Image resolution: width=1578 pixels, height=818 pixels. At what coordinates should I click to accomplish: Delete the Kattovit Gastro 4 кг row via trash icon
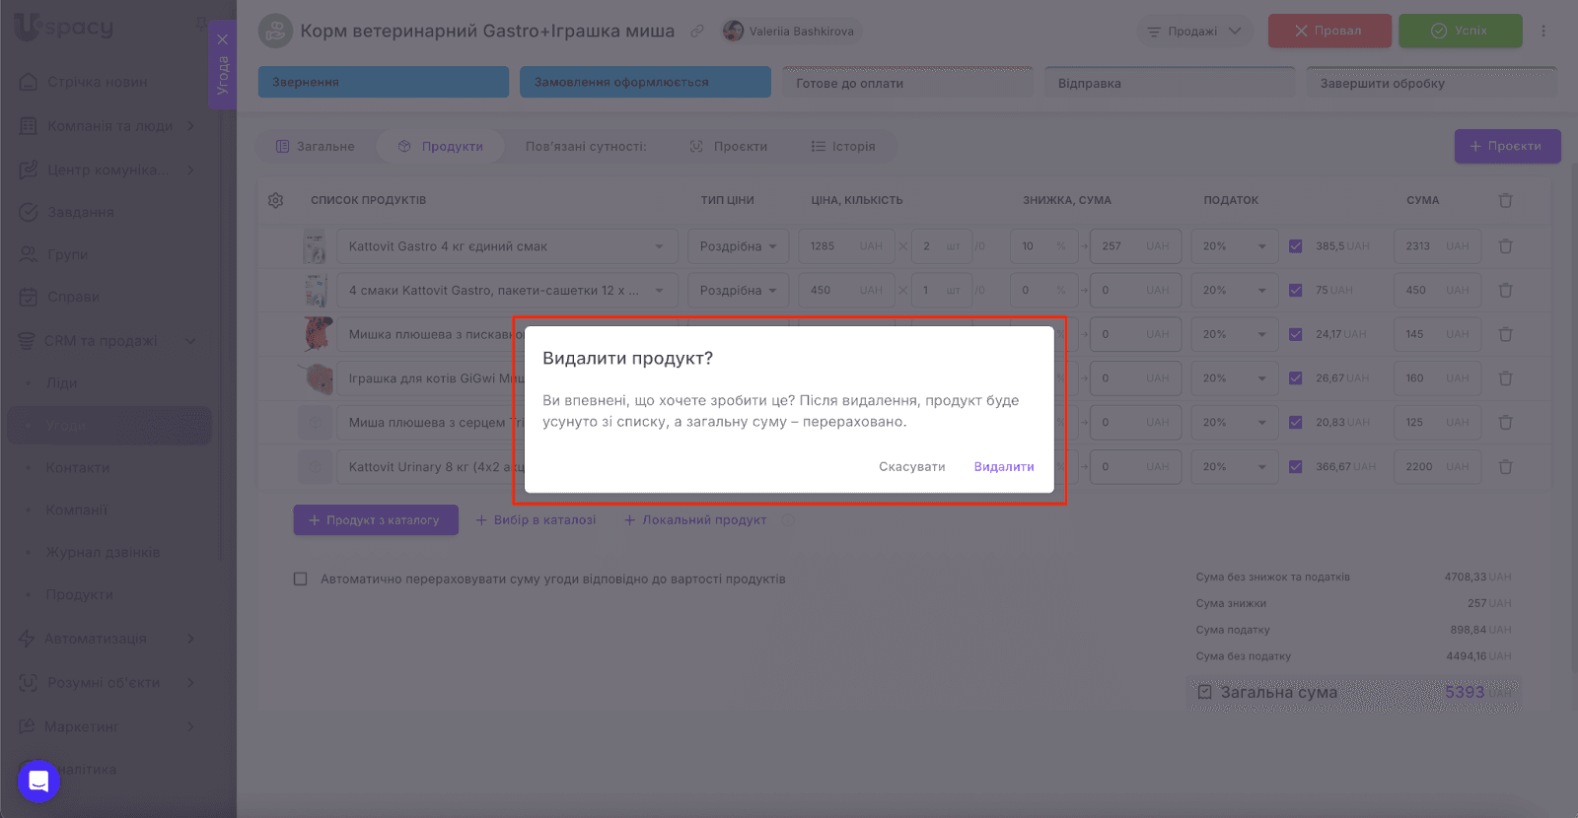click(x=1506, y=246)
